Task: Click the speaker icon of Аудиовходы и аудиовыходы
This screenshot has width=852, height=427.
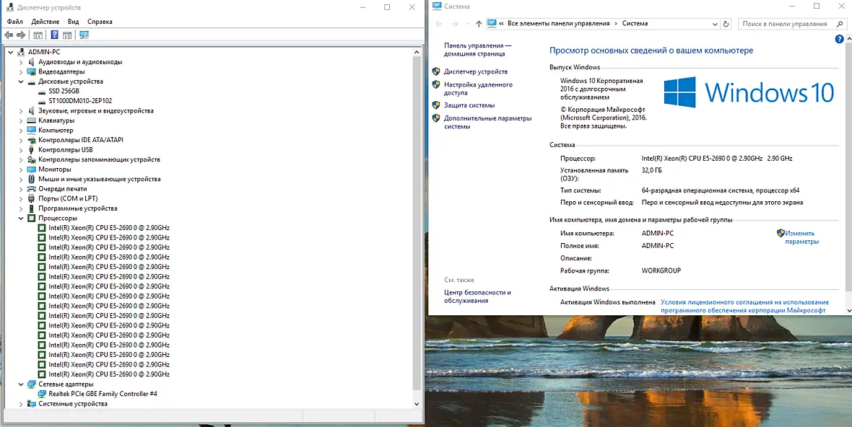Action: [x=32, y=62]
